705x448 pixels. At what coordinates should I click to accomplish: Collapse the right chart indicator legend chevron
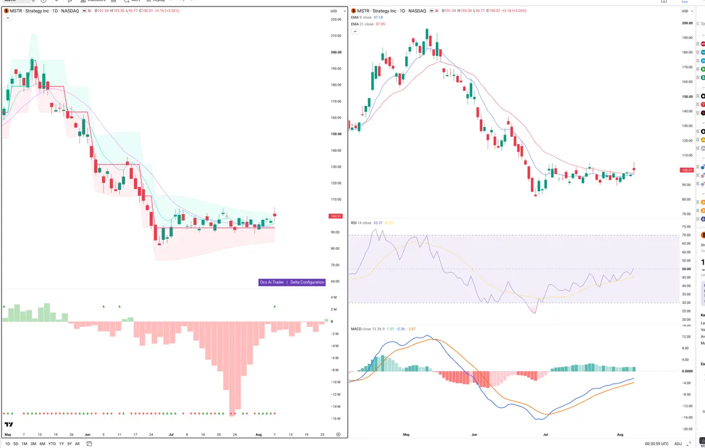coord(354,31)
